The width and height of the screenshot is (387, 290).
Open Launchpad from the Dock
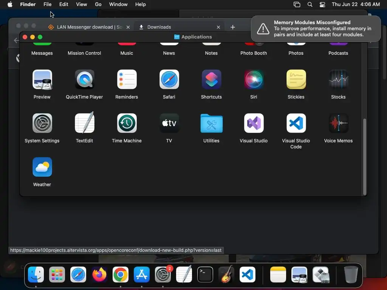coord(57,275)
